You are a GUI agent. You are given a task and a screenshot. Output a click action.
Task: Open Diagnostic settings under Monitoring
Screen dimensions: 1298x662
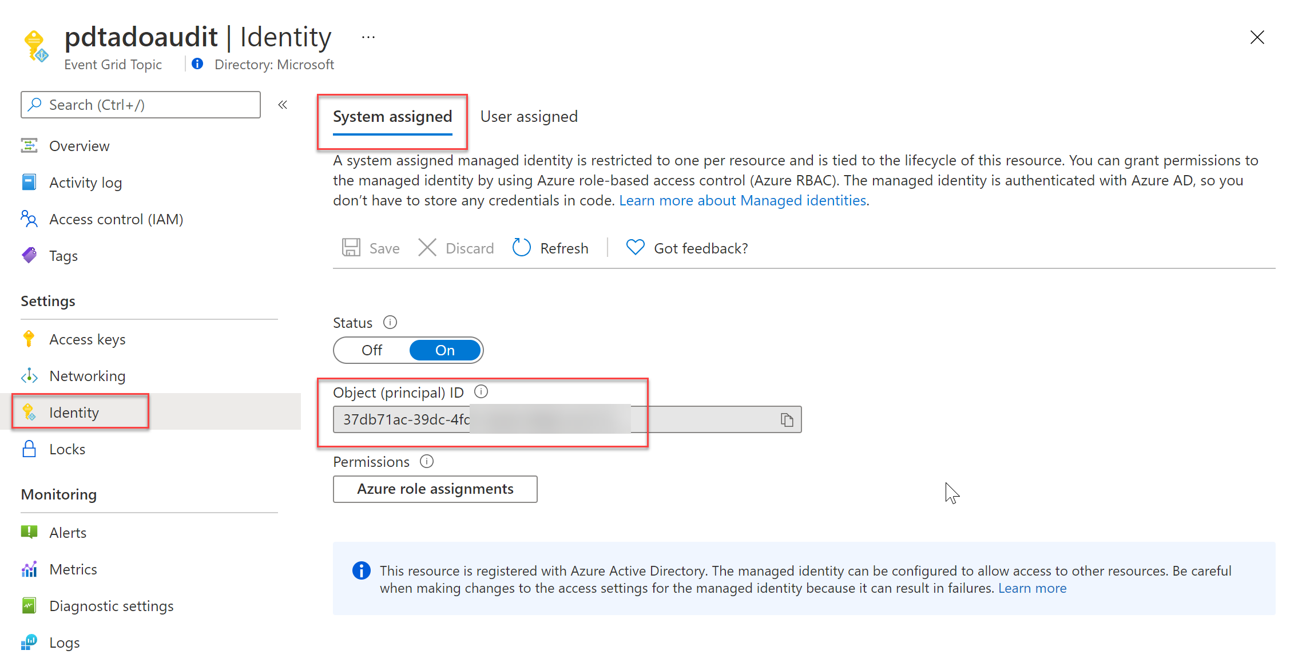[x=111, y=606]
